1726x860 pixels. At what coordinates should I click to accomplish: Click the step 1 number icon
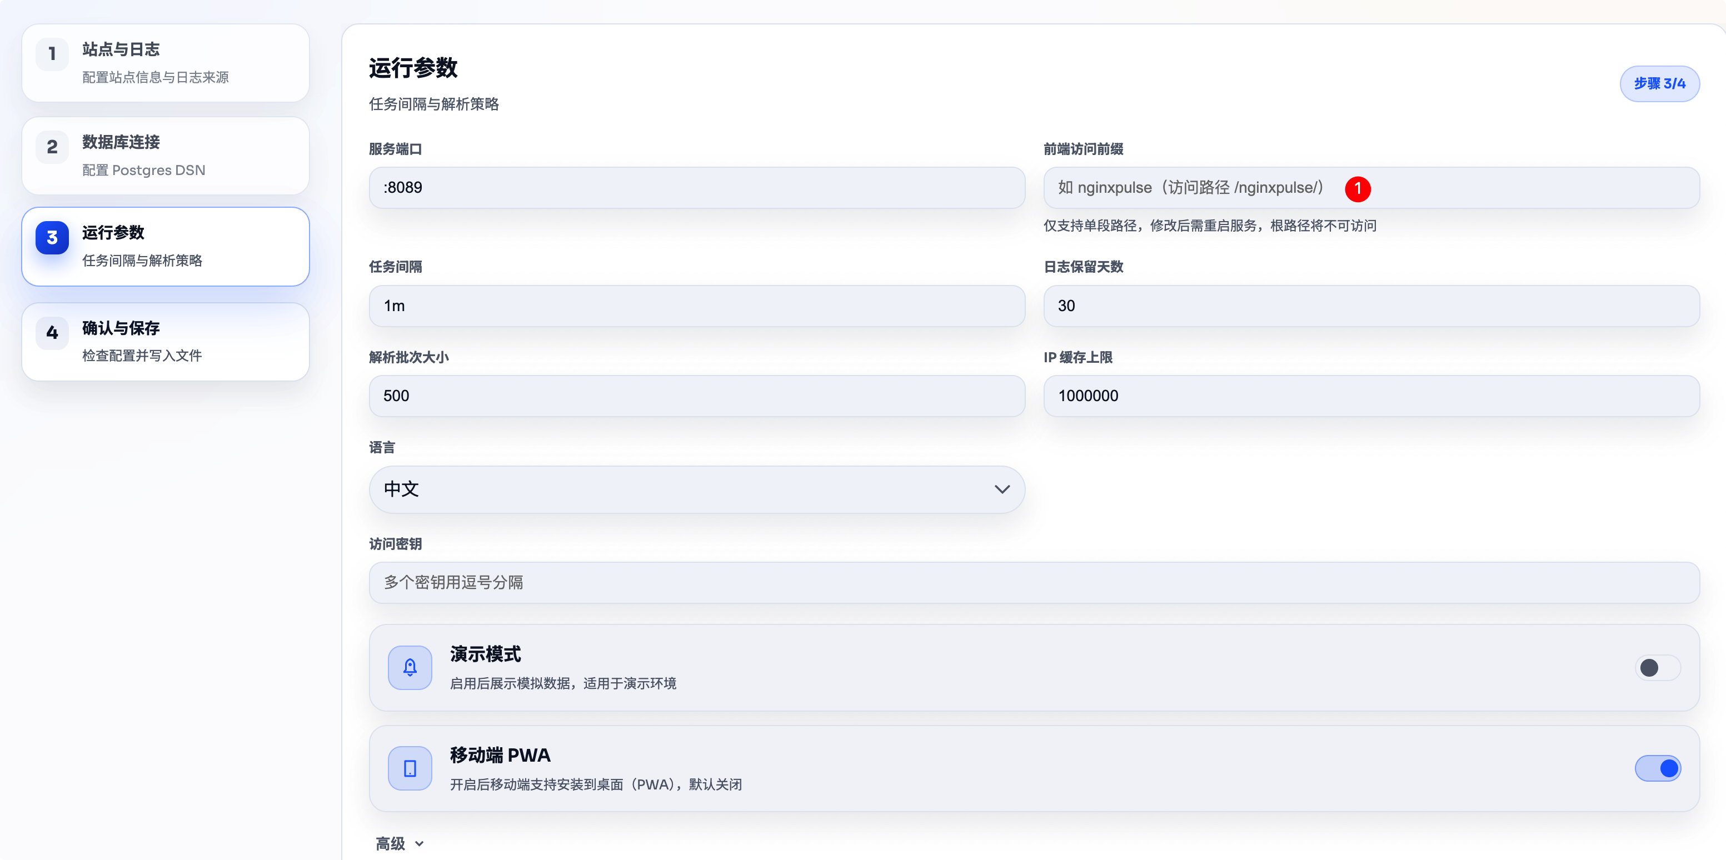52,53
